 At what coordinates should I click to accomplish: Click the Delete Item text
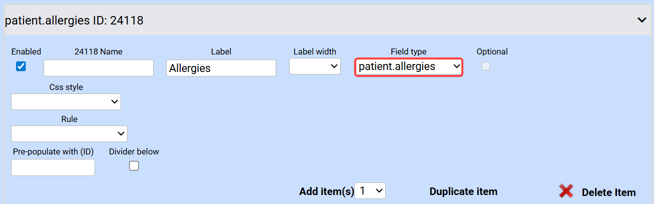[x=608, y=192]
